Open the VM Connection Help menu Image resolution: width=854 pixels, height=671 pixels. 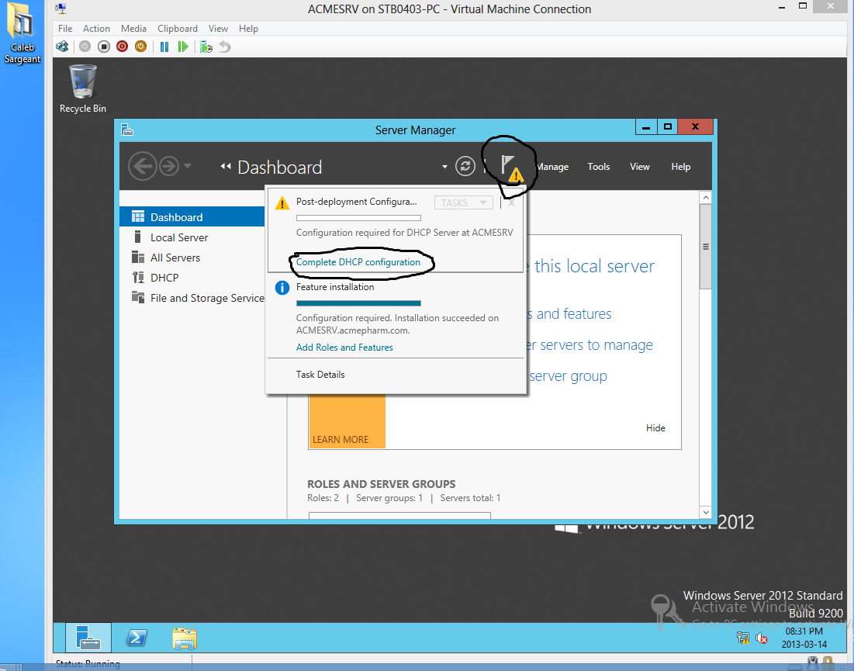point(248,29)
